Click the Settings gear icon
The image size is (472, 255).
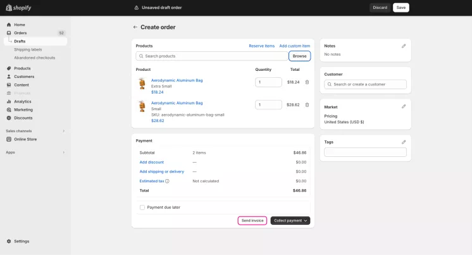9,241
